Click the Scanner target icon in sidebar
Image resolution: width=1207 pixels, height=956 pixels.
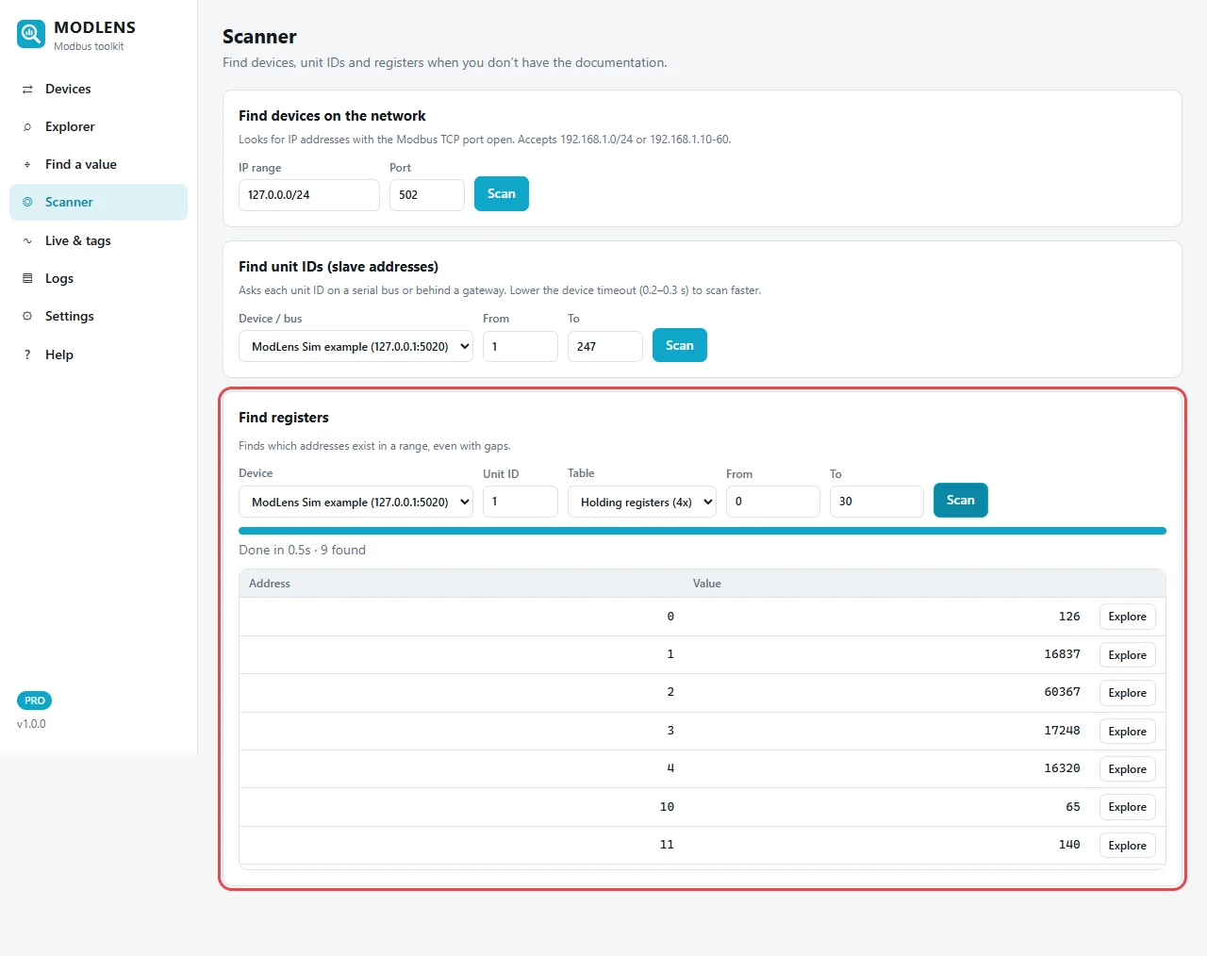click(x=27, y=203)
